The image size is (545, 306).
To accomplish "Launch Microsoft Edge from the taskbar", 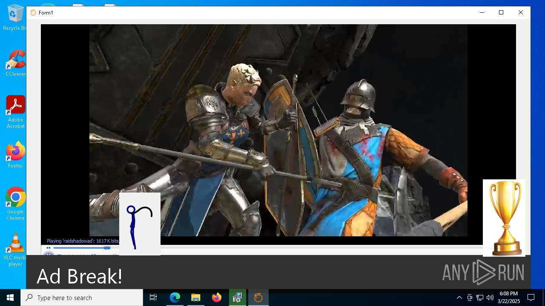I will tap(175, 297).
